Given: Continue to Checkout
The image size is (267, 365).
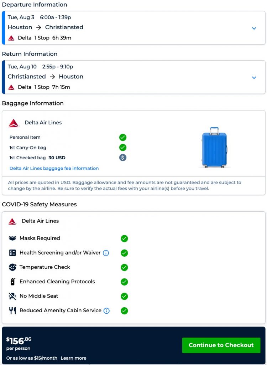Looking at the screenshot, I should click(221, 345).
